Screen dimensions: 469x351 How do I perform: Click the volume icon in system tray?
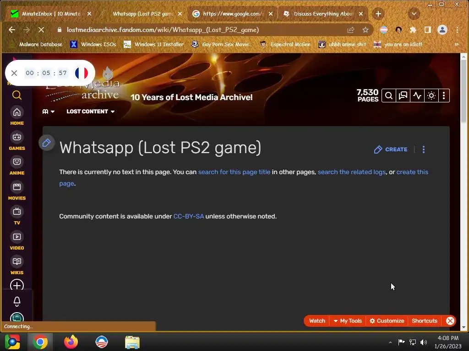[x=424, y=342]
